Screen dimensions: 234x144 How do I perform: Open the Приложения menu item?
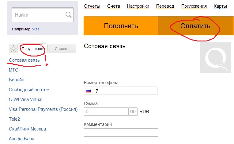(194, 6)
